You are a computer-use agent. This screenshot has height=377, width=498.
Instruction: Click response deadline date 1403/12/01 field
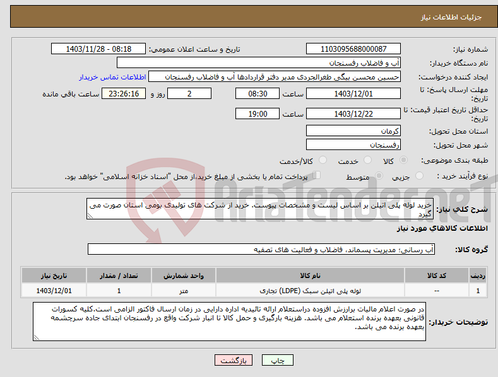click(x=353, y=93)
